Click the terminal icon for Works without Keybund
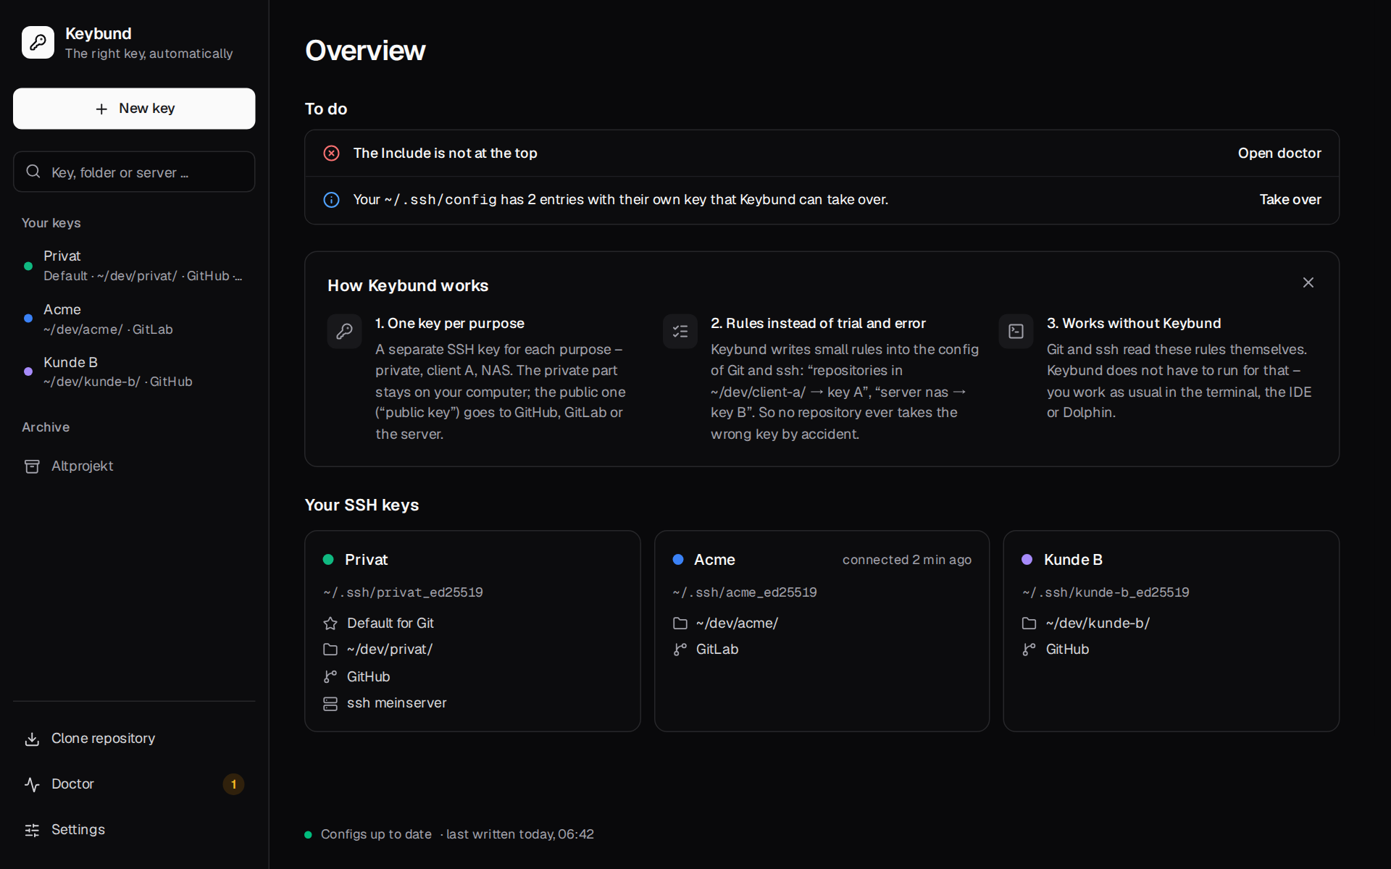This screenshot has height=869, width=1391. (x=1016, y=331)
